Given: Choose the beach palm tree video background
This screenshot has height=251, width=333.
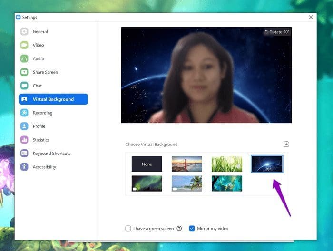Looking at the screenshot, I should (187, 183).
